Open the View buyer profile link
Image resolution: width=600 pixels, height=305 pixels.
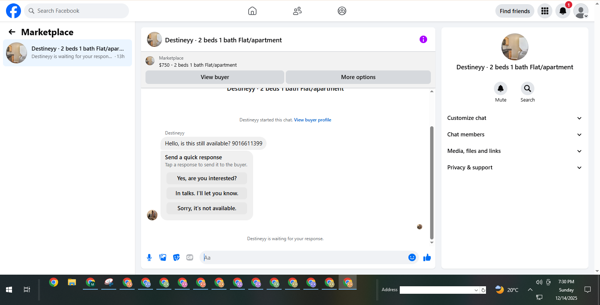312,120
